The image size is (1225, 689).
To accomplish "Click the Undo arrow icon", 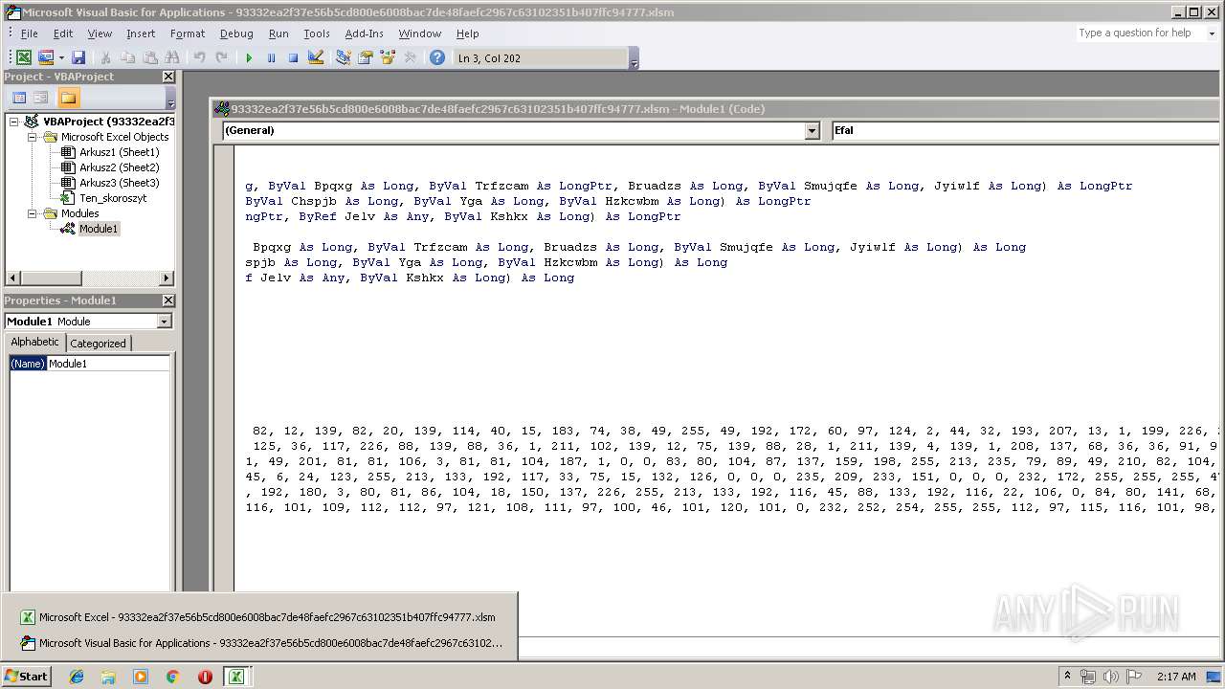I will 199,58.
